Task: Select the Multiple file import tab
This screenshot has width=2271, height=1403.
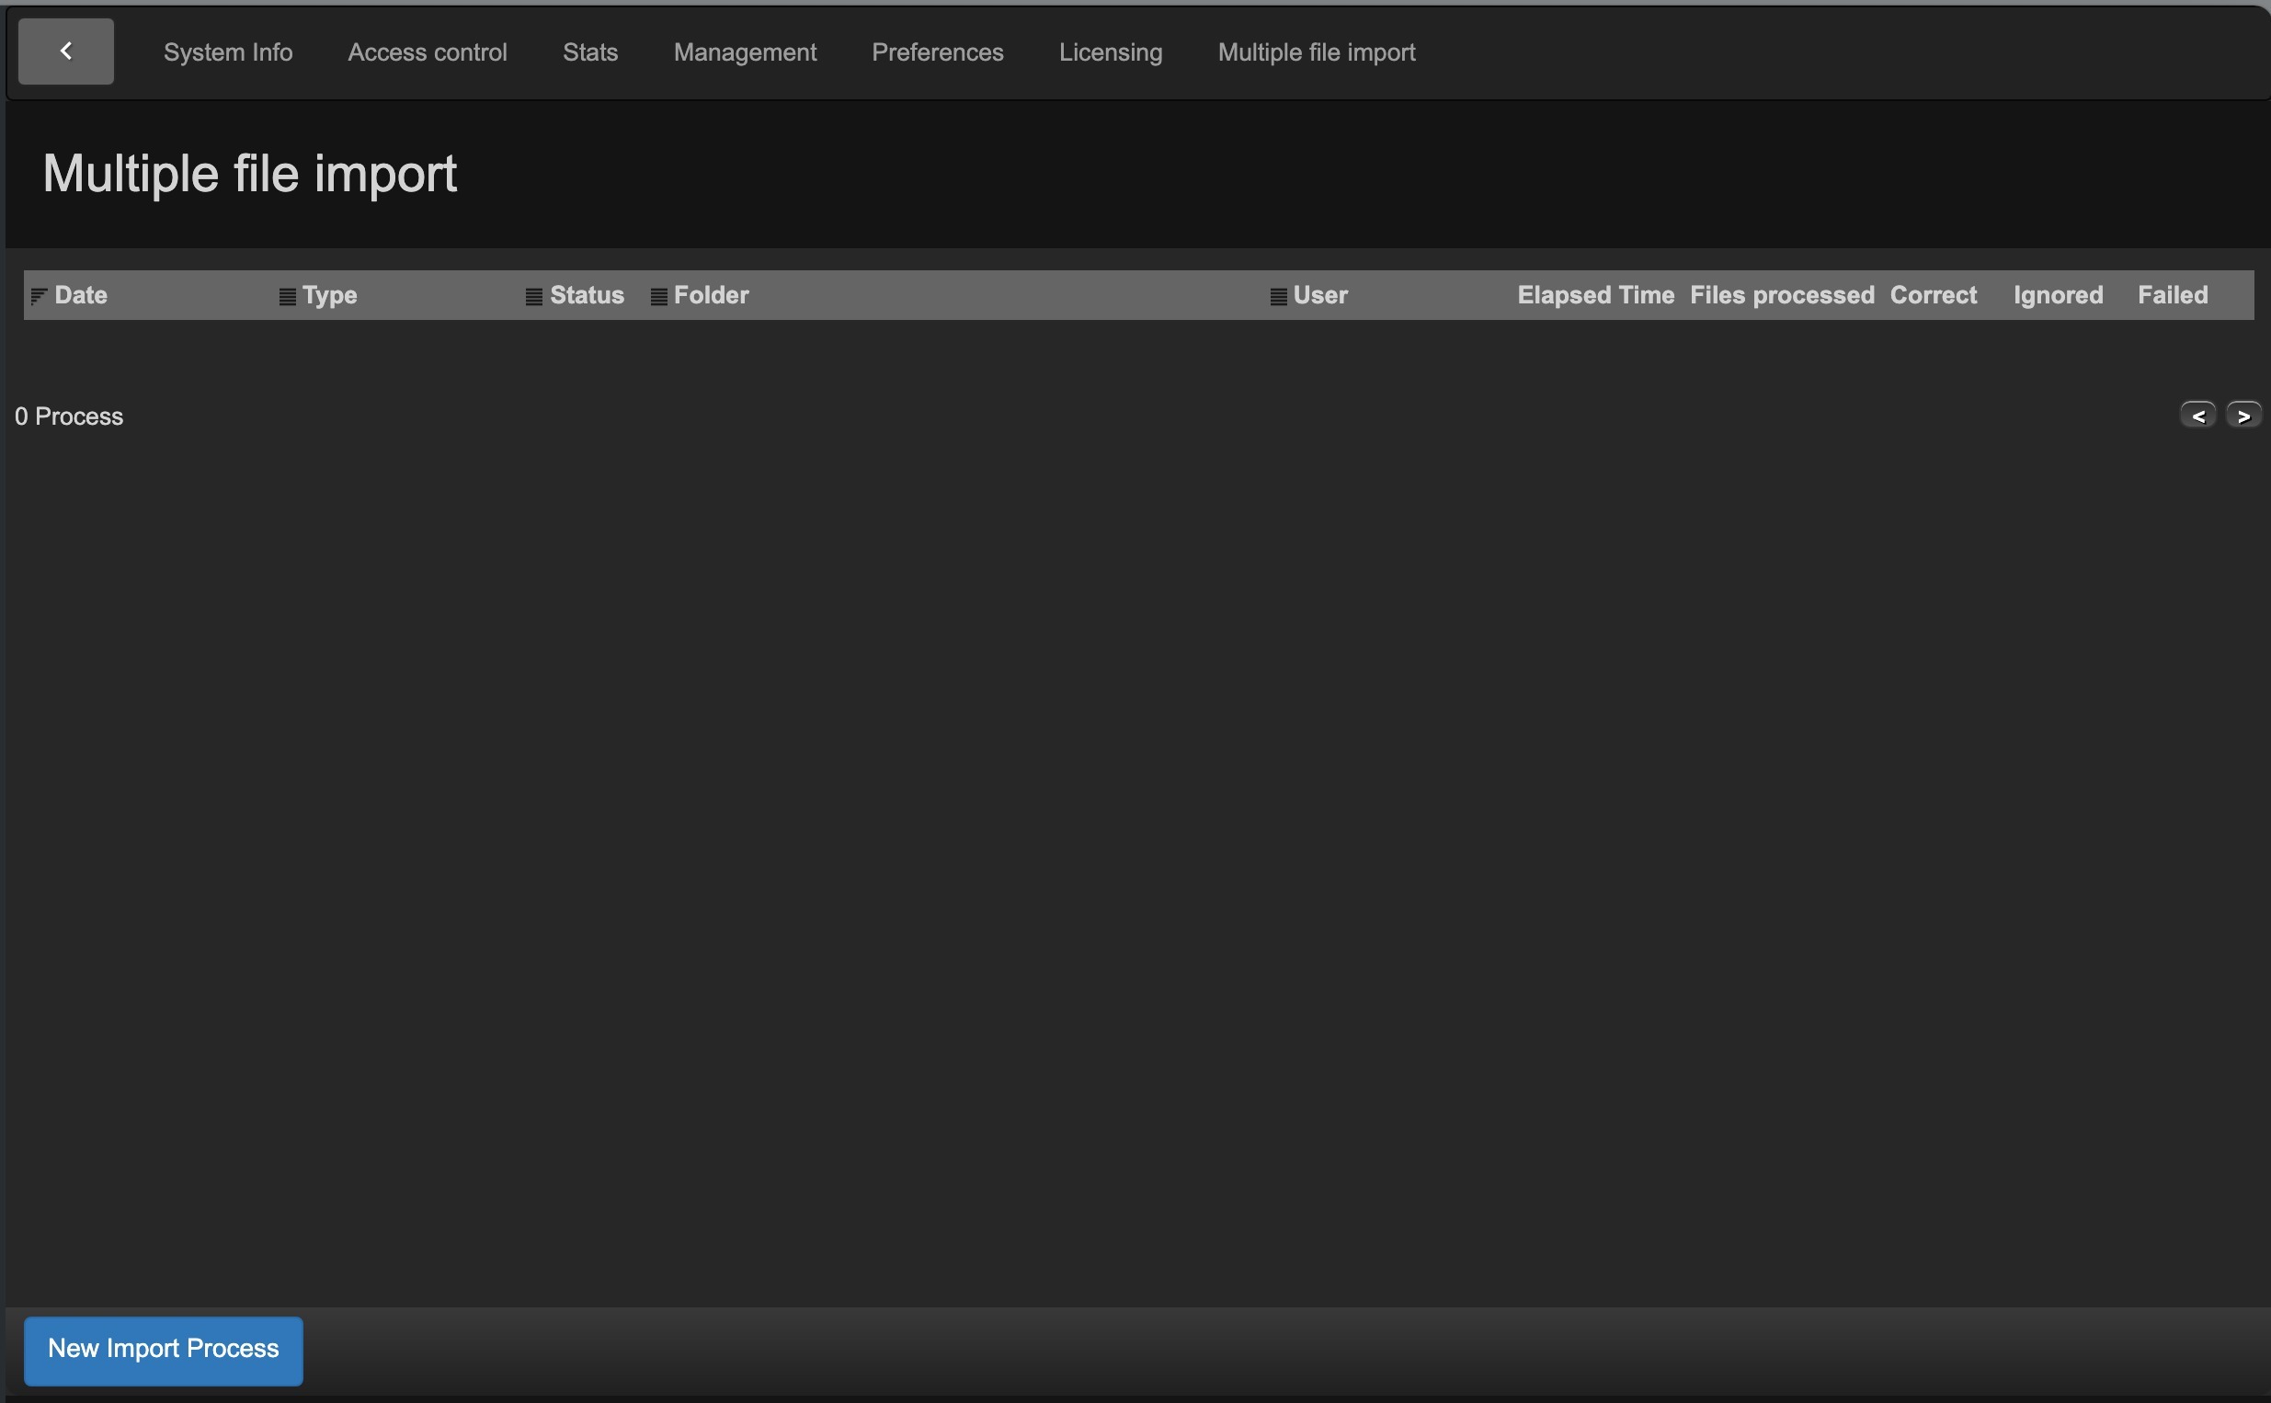Action: click(x=1316, y=53)
